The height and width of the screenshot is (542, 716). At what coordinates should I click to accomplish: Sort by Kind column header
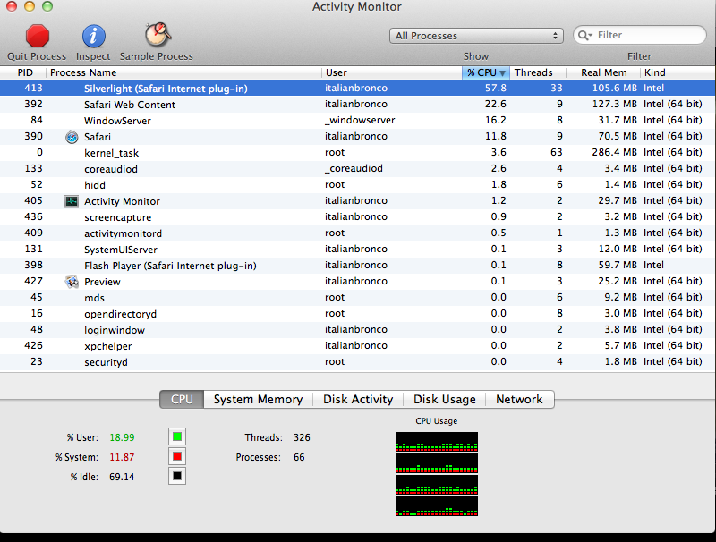click(678, 72)
